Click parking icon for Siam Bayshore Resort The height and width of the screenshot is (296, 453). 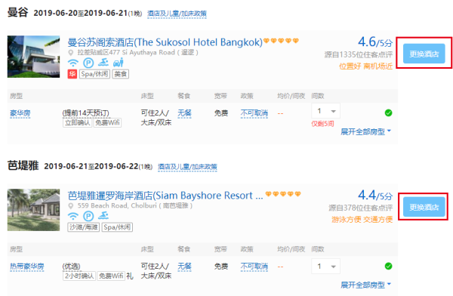click(88, 216)
